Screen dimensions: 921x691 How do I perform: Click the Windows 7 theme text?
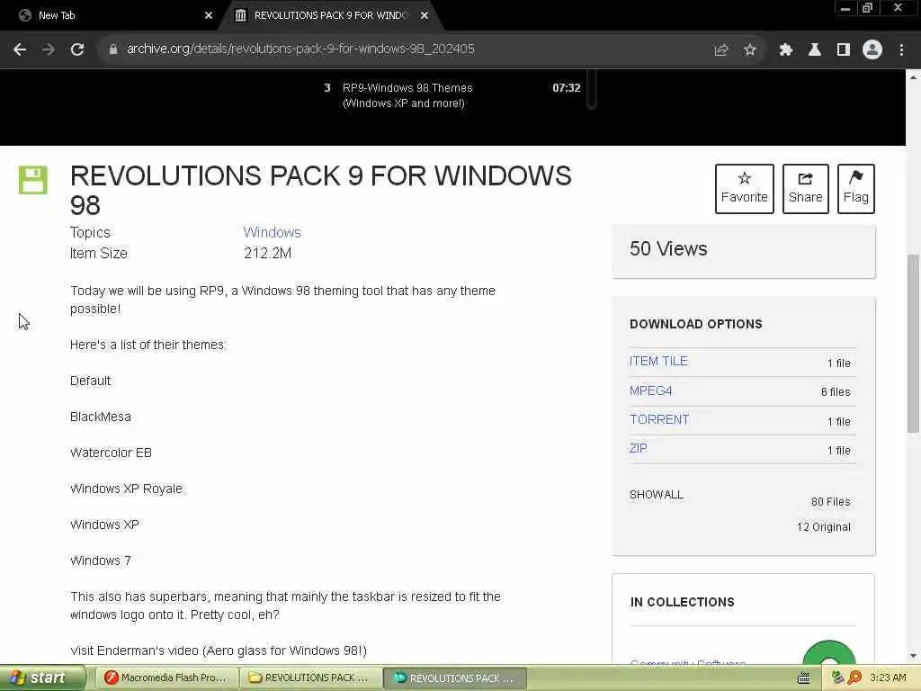[x=101, y=561]
